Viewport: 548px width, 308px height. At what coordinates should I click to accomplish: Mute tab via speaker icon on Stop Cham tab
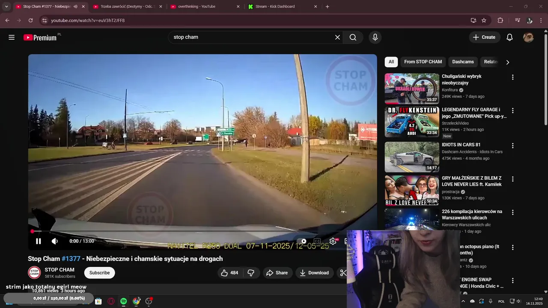[x=75, y=6]
